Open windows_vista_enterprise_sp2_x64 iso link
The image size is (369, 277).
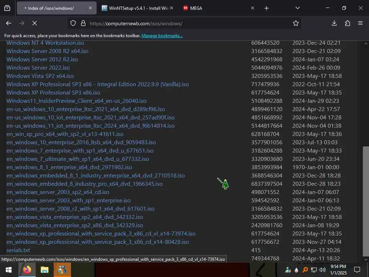75,217
